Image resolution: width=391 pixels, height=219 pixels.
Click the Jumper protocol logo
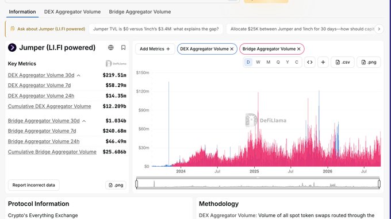(x=12, y=47)
